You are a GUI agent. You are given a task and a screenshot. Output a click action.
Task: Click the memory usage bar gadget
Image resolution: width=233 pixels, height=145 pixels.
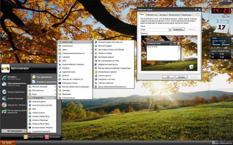point(221,42)
